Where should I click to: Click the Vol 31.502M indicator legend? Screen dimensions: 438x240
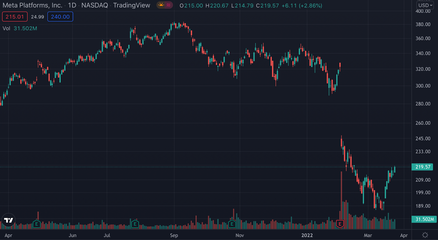click(20, 28)
